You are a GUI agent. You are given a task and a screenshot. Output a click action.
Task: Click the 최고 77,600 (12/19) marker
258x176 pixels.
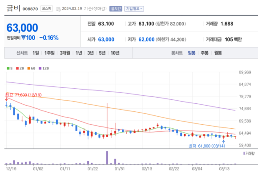coord(24,95)
